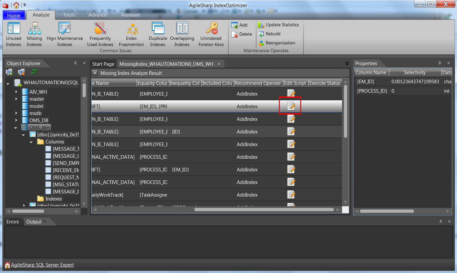Sort properties by Column Name header
Viewport: 457px width, 273px height.
(x=371, y=73)
